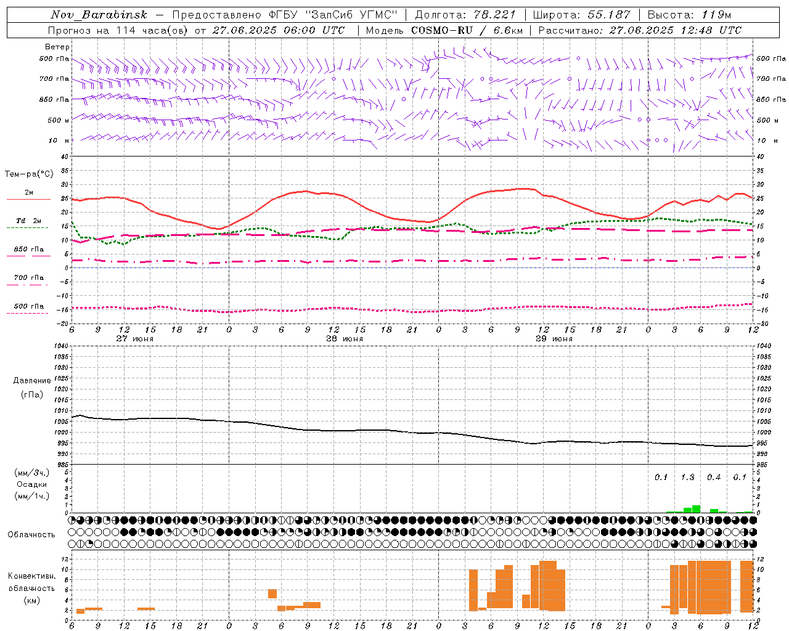Click the red solid line sample under 2м
This screenshot has height=631, width=789.
click(x=28, y=200)
